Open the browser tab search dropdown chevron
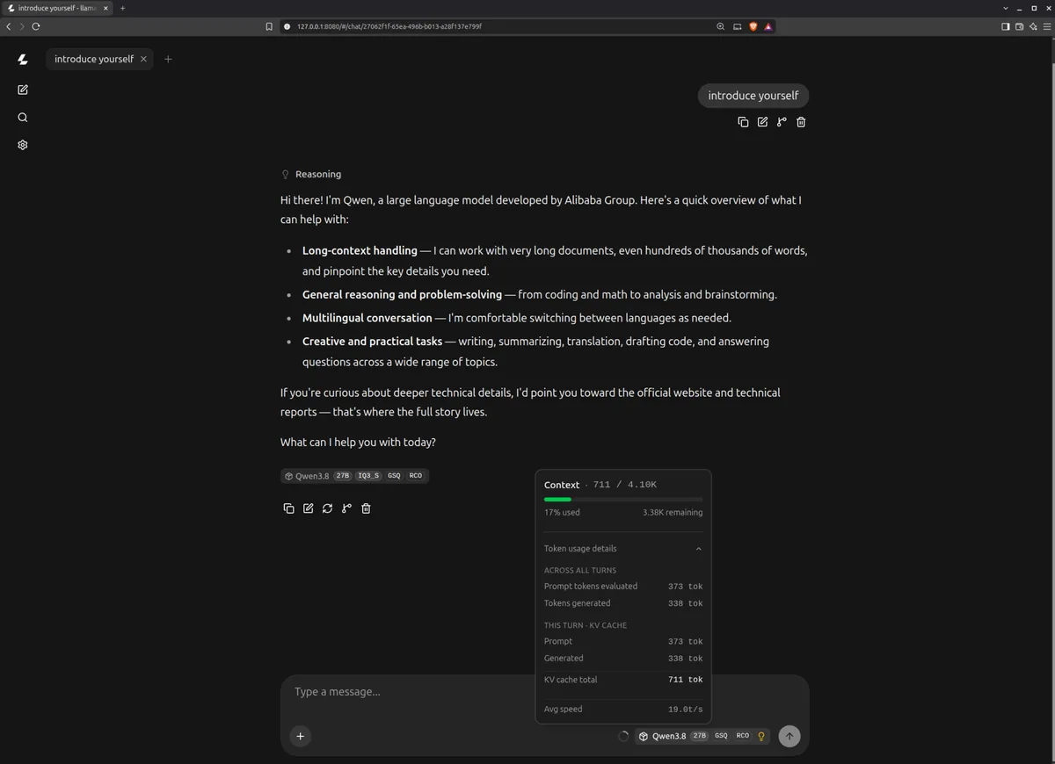This screenshot has height=764, width=1055. pos(1006,8)
